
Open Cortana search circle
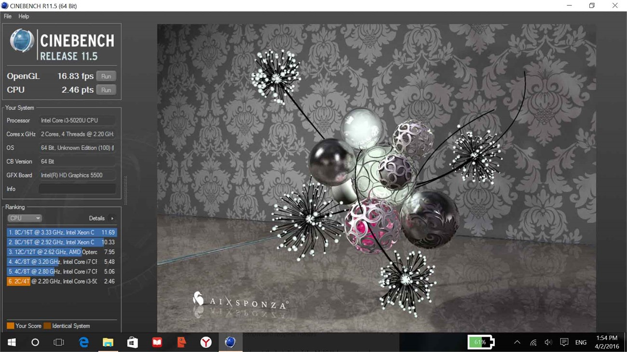35,342
